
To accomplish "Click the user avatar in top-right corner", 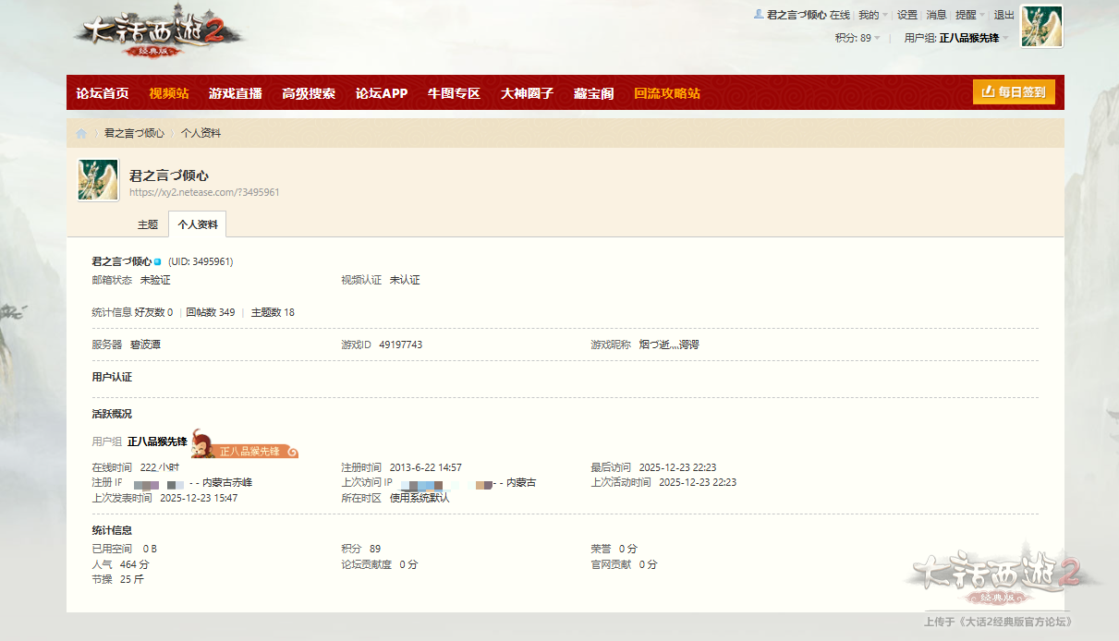I will click(x=1040, y=26).
